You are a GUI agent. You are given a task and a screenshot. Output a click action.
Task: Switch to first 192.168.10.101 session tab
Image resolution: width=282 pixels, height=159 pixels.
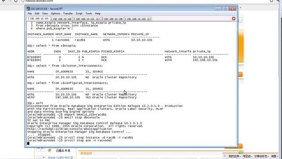click(x=39, y=19)
